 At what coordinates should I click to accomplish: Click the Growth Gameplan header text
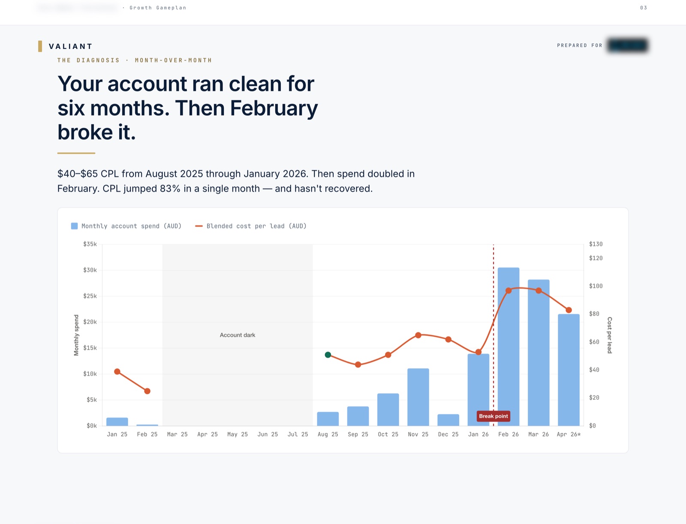pyautogui.click(x=158, y=8)
